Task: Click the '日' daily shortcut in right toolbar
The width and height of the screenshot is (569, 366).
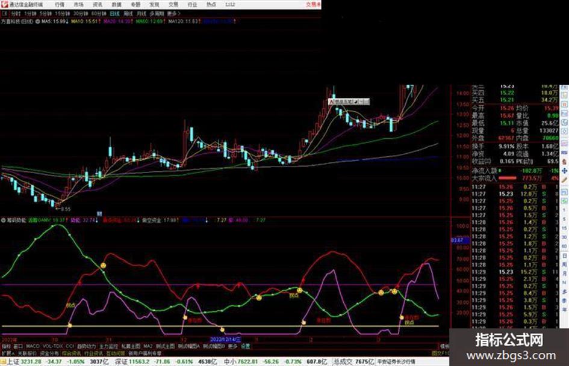Action: (564, 255)
